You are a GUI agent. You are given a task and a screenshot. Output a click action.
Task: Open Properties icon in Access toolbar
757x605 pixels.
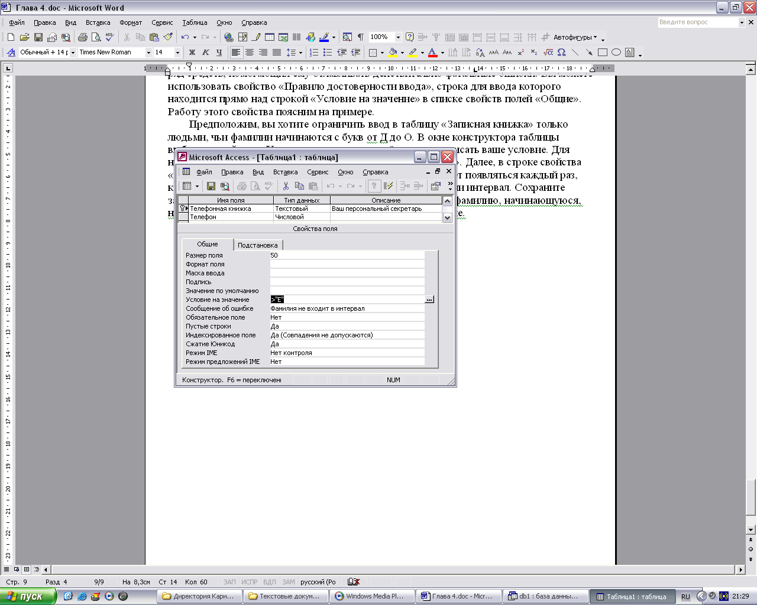[x=436, y=186]
